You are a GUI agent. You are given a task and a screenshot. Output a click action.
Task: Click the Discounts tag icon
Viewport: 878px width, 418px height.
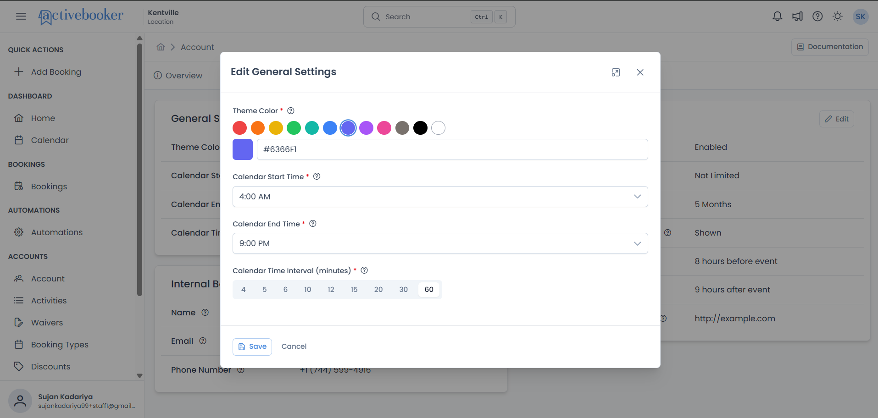coord(19,366)
